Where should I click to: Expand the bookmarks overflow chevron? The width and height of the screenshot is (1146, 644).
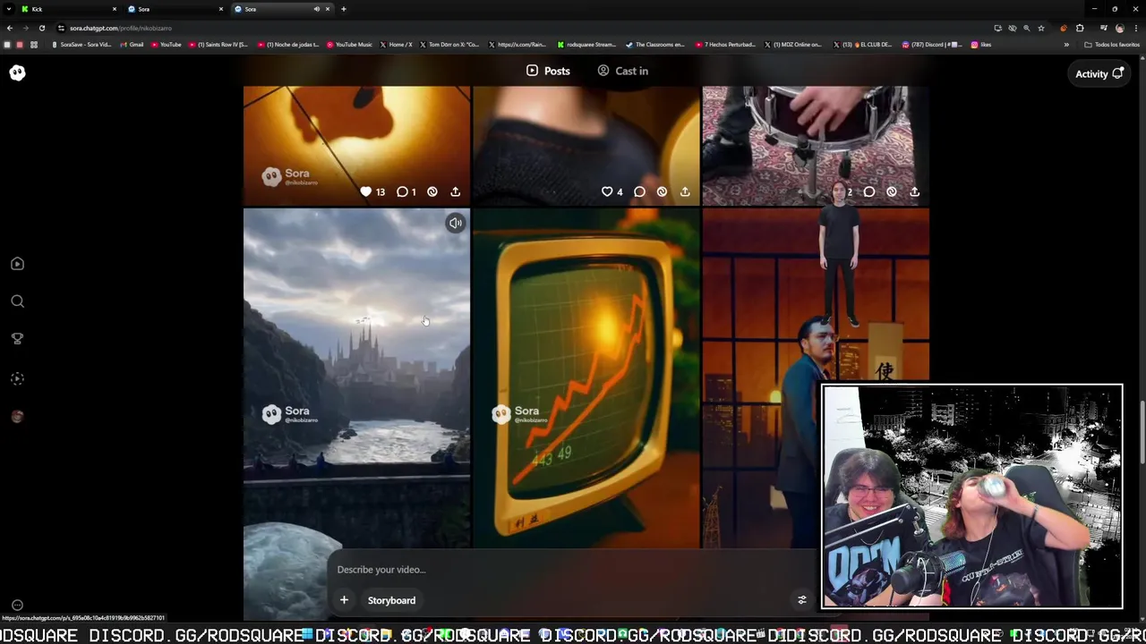coord(1066,45)
